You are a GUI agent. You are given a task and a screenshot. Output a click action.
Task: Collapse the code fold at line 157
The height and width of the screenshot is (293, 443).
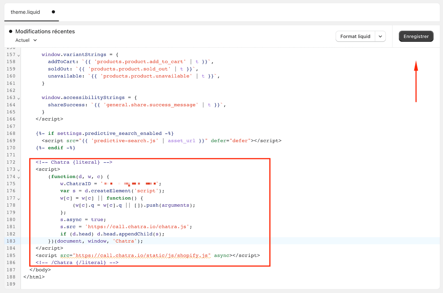(18, 55)
